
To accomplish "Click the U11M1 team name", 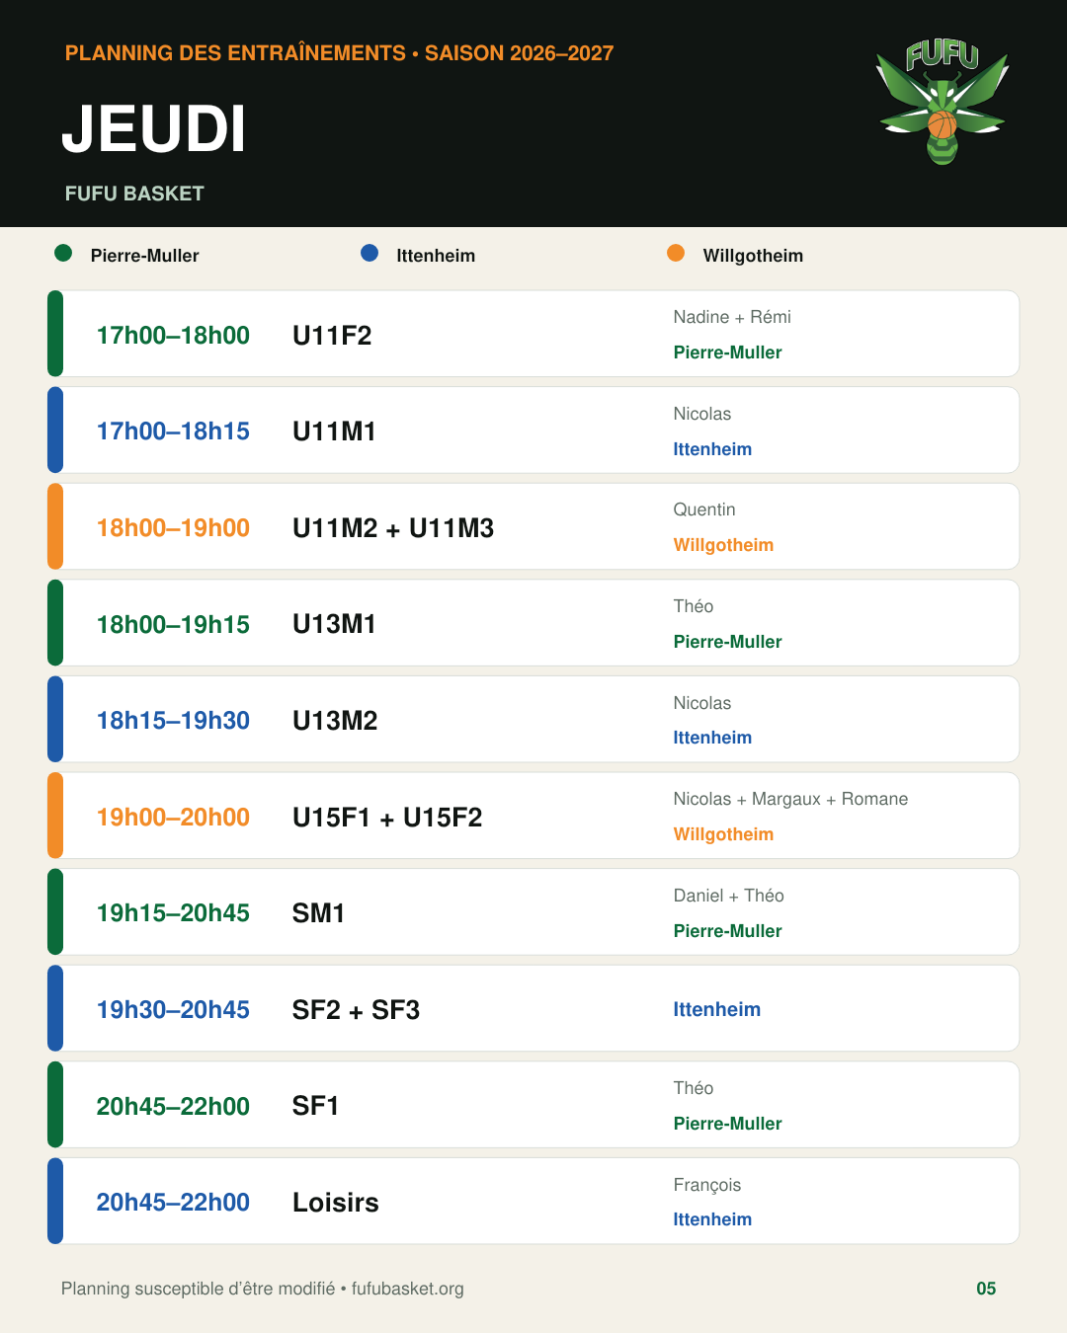I will (x=334, y=431).
